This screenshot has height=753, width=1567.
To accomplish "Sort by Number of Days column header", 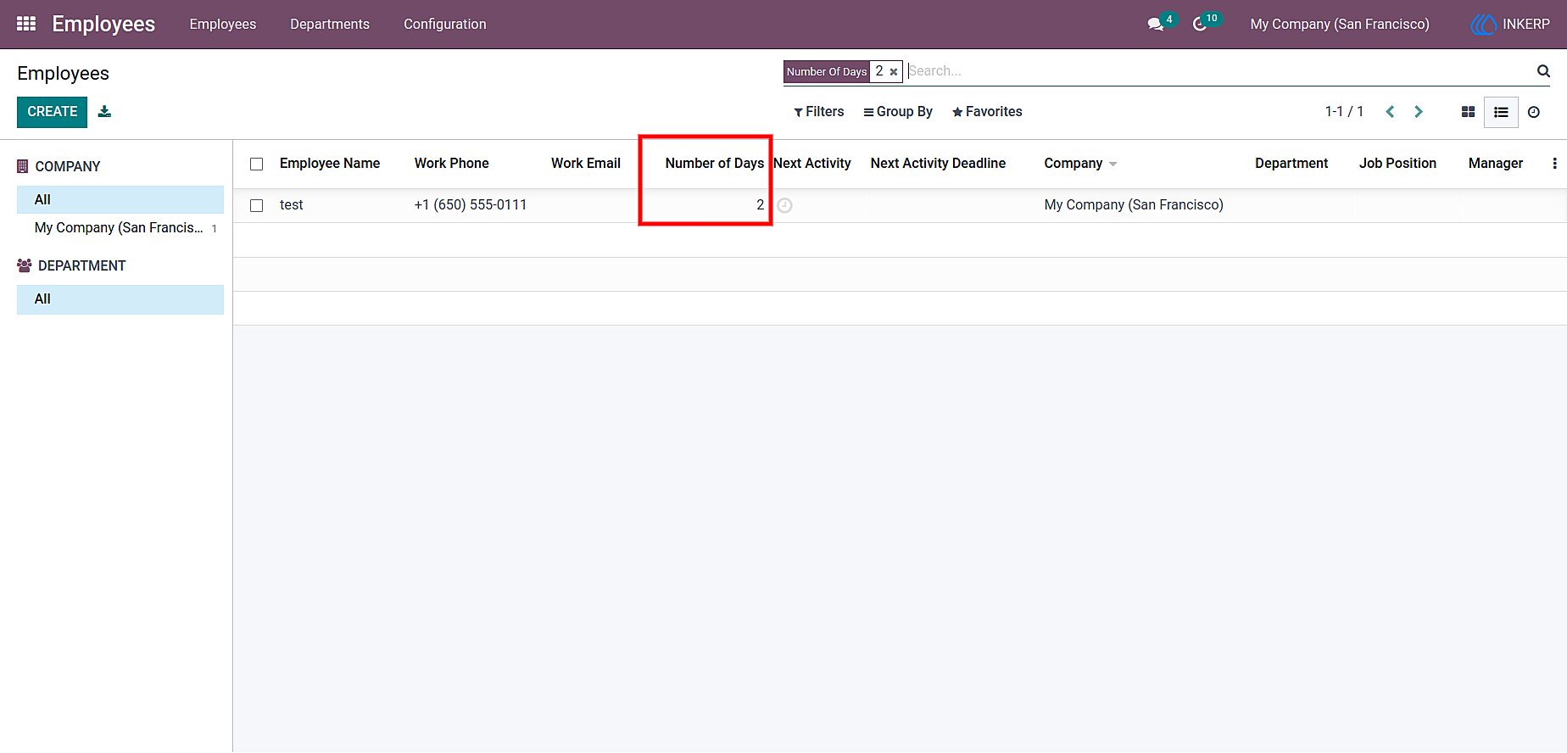I will (x=715, y=164).
